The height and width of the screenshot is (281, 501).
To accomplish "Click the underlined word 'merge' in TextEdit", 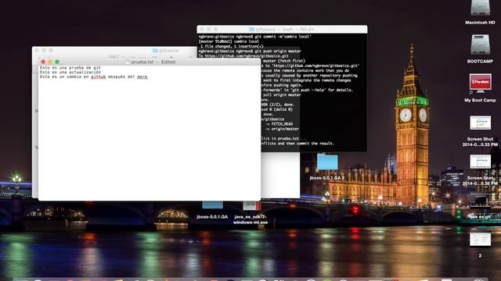I will [x=142, y=76].
